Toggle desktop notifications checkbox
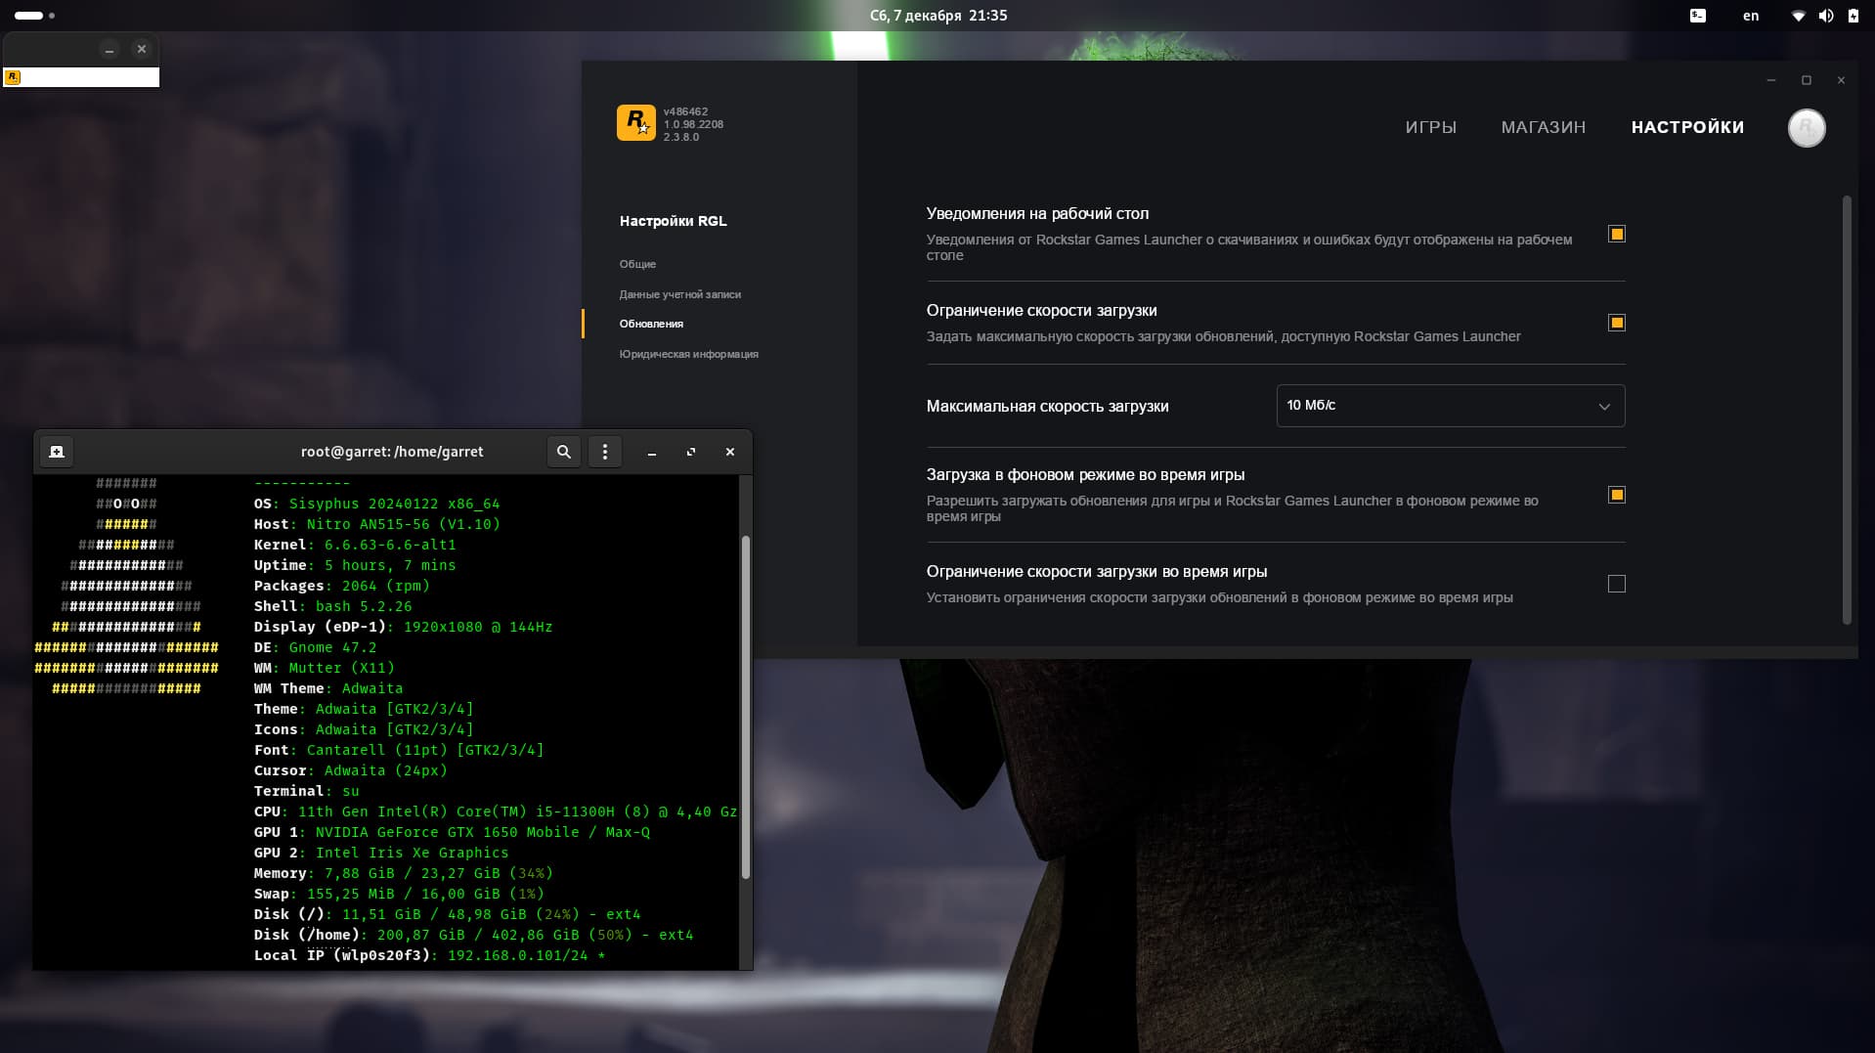 pyautogui.click(x=1616, y=234)
